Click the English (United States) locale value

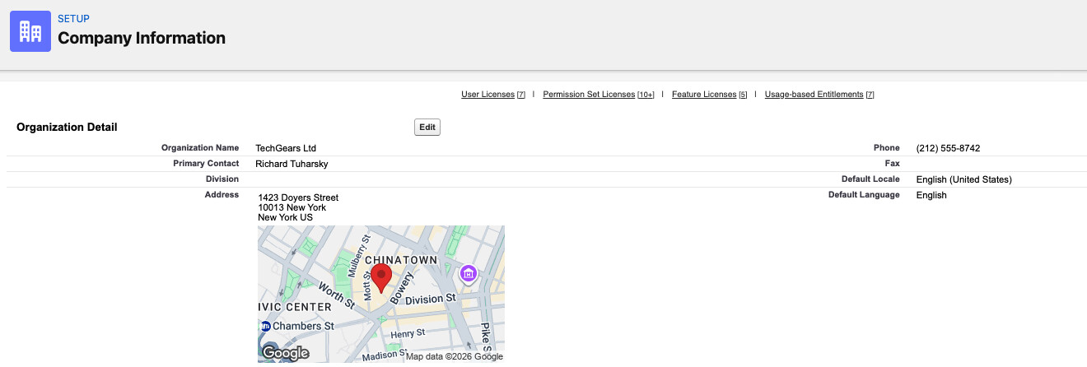tap(963, 179)
